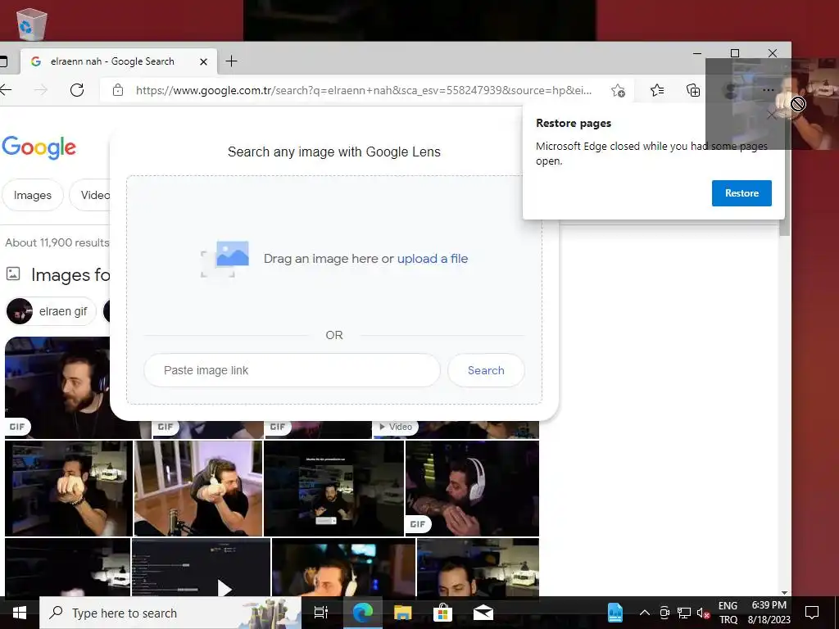Reload the page with the refresh icon
Screen dimensions: 839x629
[77, 90]
